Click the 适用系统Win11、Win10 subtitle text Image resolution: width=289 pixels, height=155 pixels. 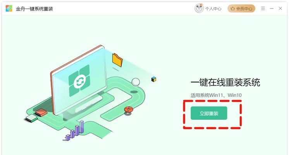point(216,95)
